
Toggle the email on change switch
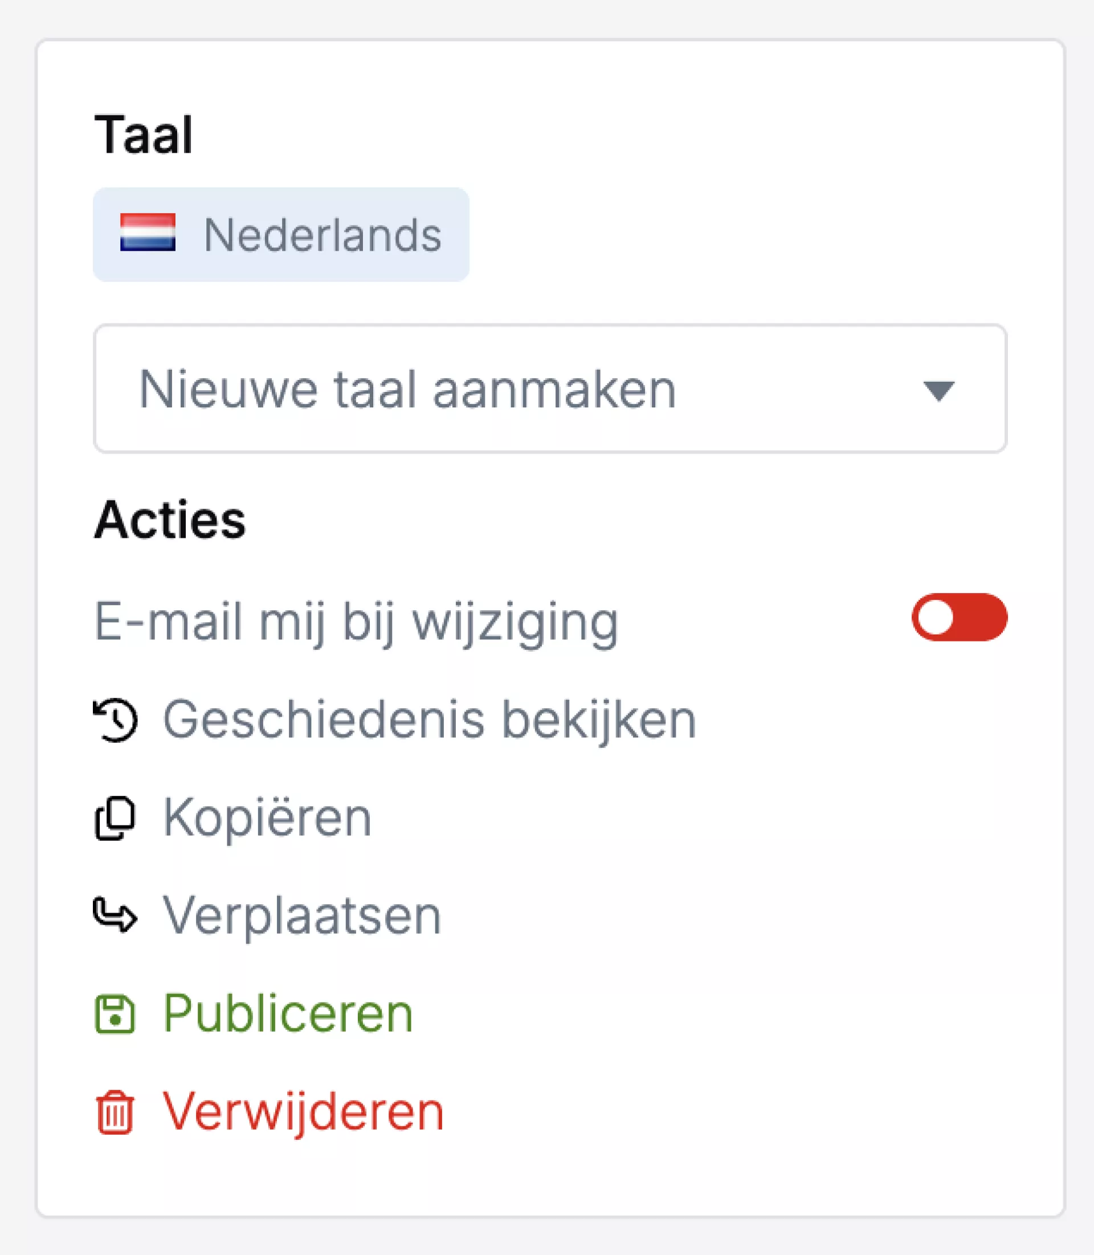pos(959,617)
